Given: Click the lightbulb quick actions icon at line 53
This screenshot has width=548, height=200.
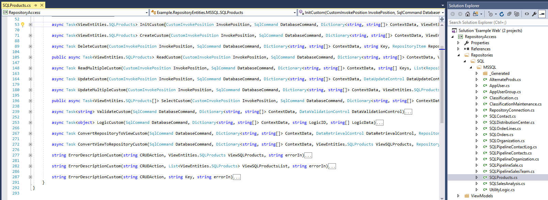Looking at the screenshot, I should tap(23, 24).
